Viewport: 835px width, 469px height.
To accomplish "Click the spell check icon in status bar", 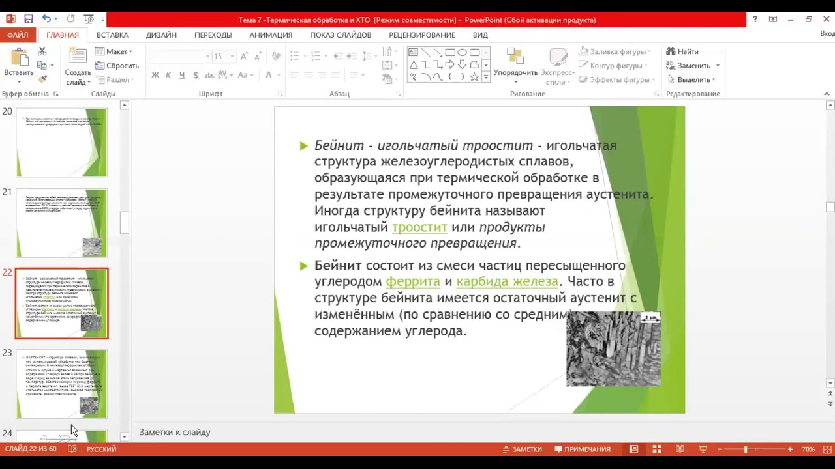I will coord(72,449).
